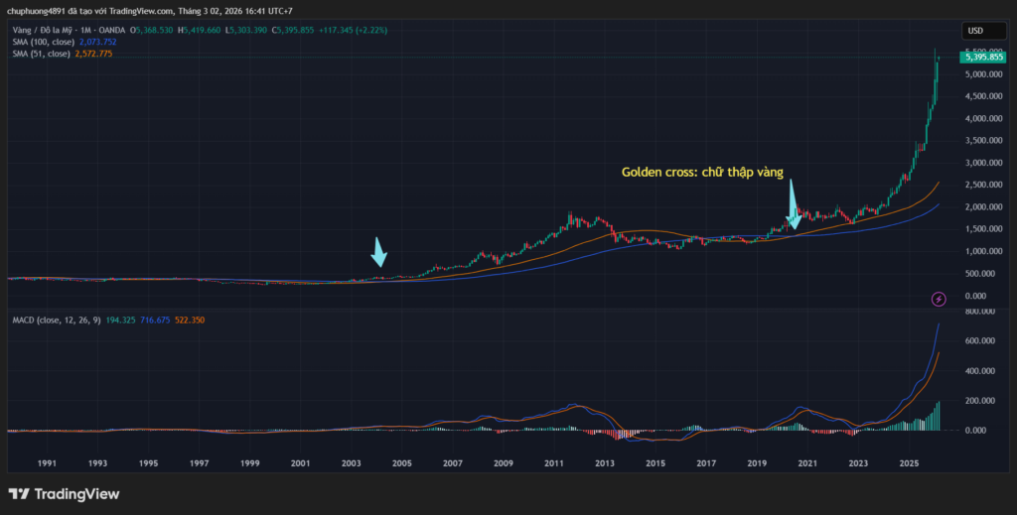Click the current price tag 5,395.855
The image size is (1017, 515).
pyautogui.click(x=982, y=59)
